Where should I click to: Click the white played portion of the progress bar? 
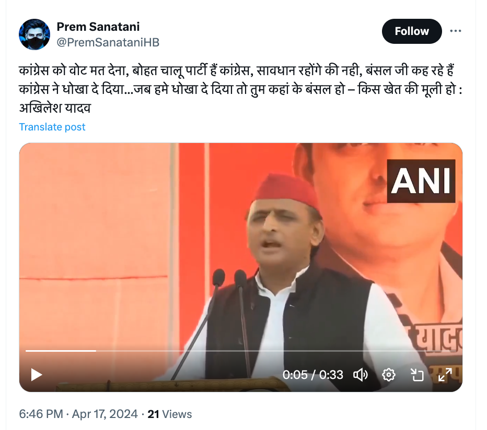pyautogui.click(x=61, y=351)
